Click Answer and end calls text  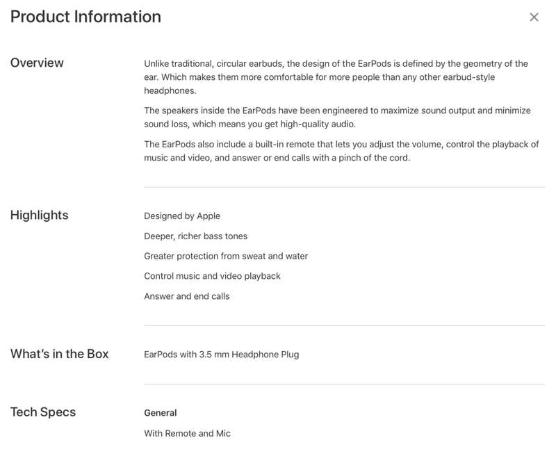[187, 296]
